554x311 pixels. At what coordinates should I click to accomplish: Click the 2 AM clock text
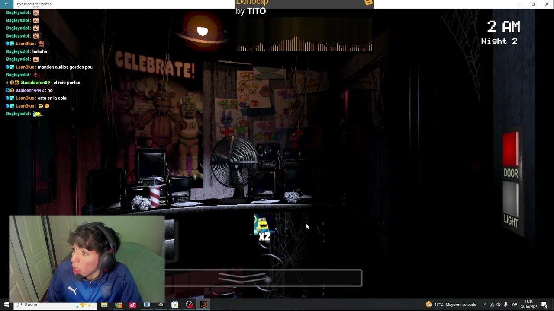click(503, 26)
